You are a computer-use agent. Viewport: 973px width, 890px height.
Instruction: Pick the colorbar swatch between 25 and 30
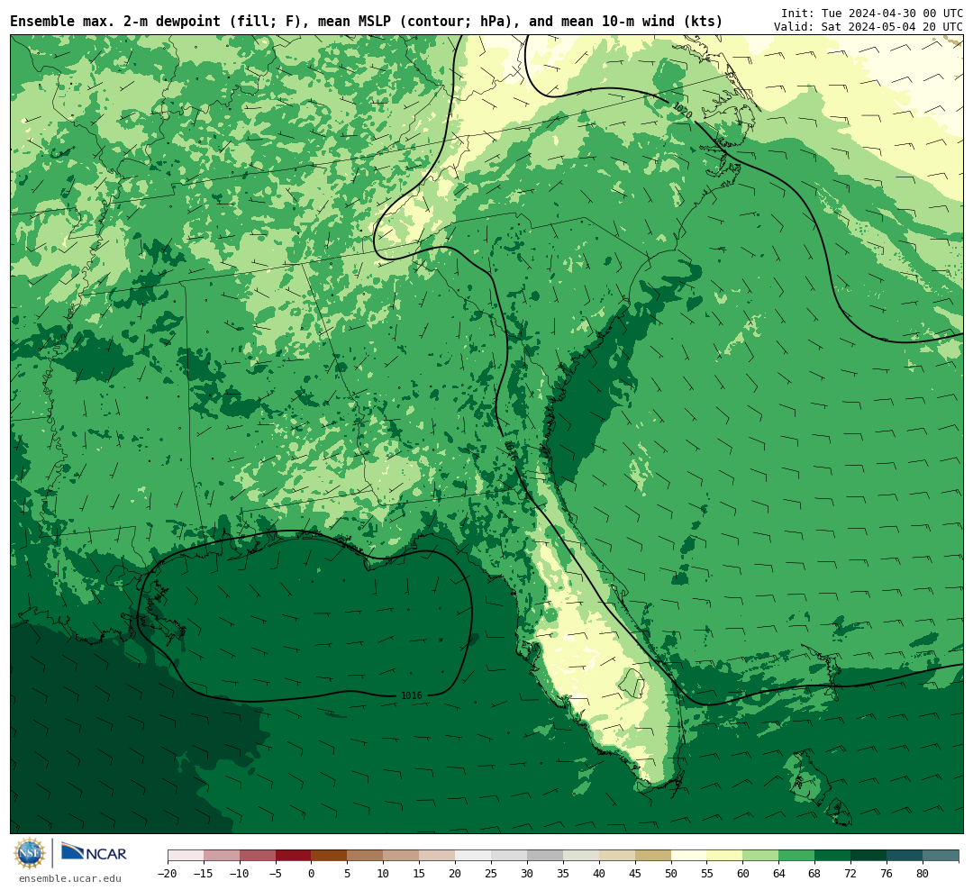point(509,856)
